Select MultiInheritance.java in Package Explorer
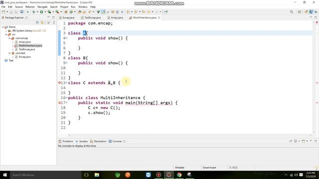 30,46
